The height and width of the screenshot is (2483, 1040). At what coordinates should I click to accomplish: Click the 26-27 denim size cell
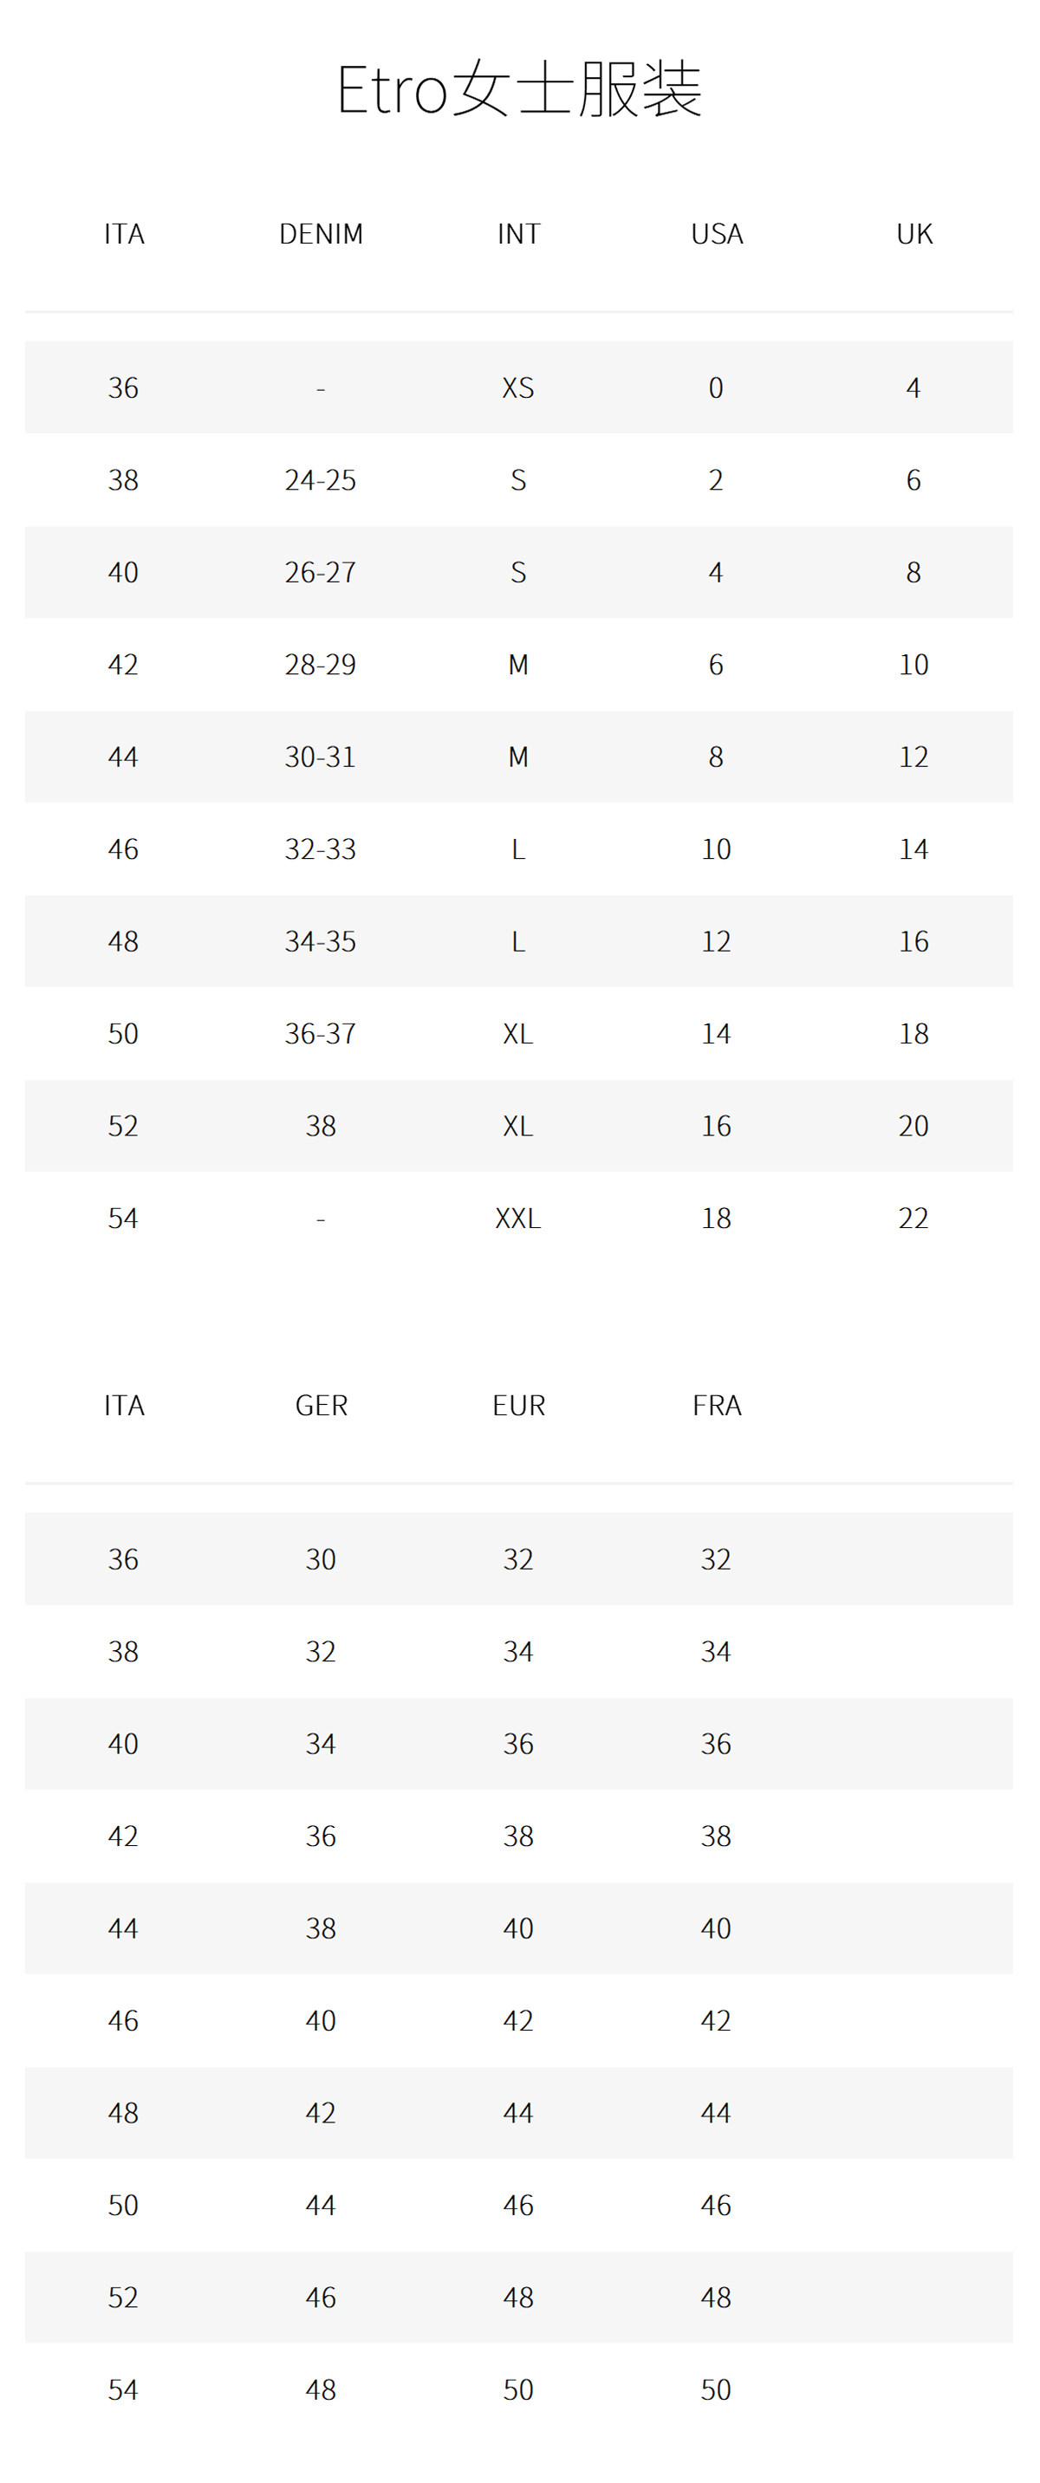(321, 573)
